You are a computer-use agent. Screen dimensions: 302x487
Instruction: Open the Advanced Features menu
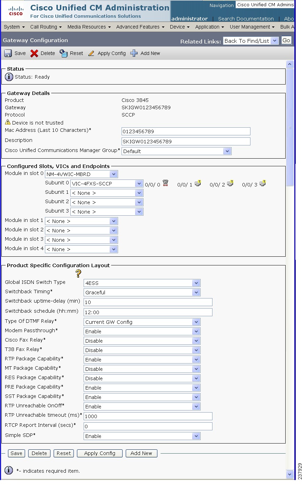140,27
